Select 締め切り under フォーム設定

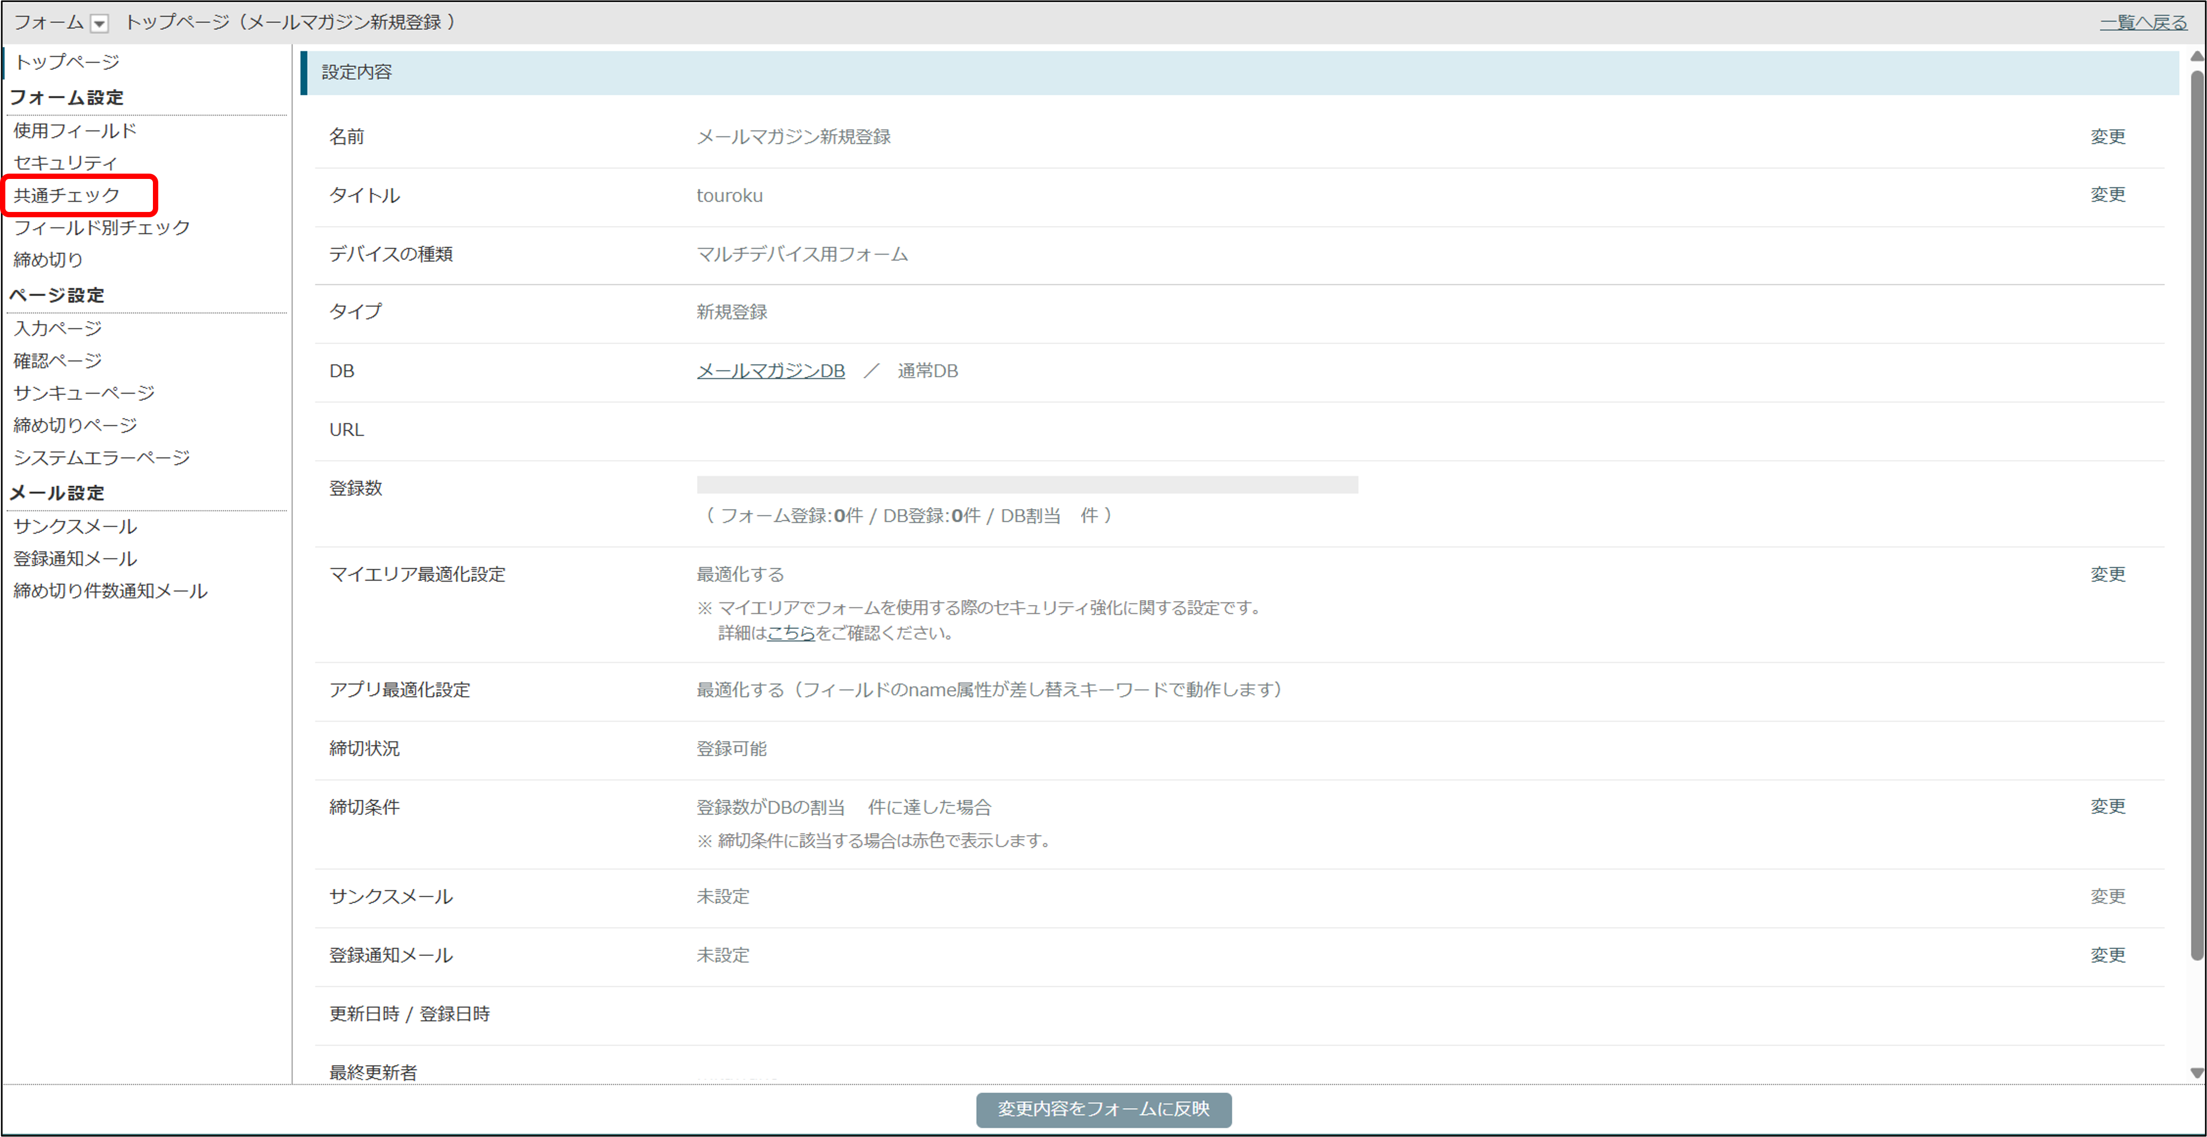tap(48, 259)
